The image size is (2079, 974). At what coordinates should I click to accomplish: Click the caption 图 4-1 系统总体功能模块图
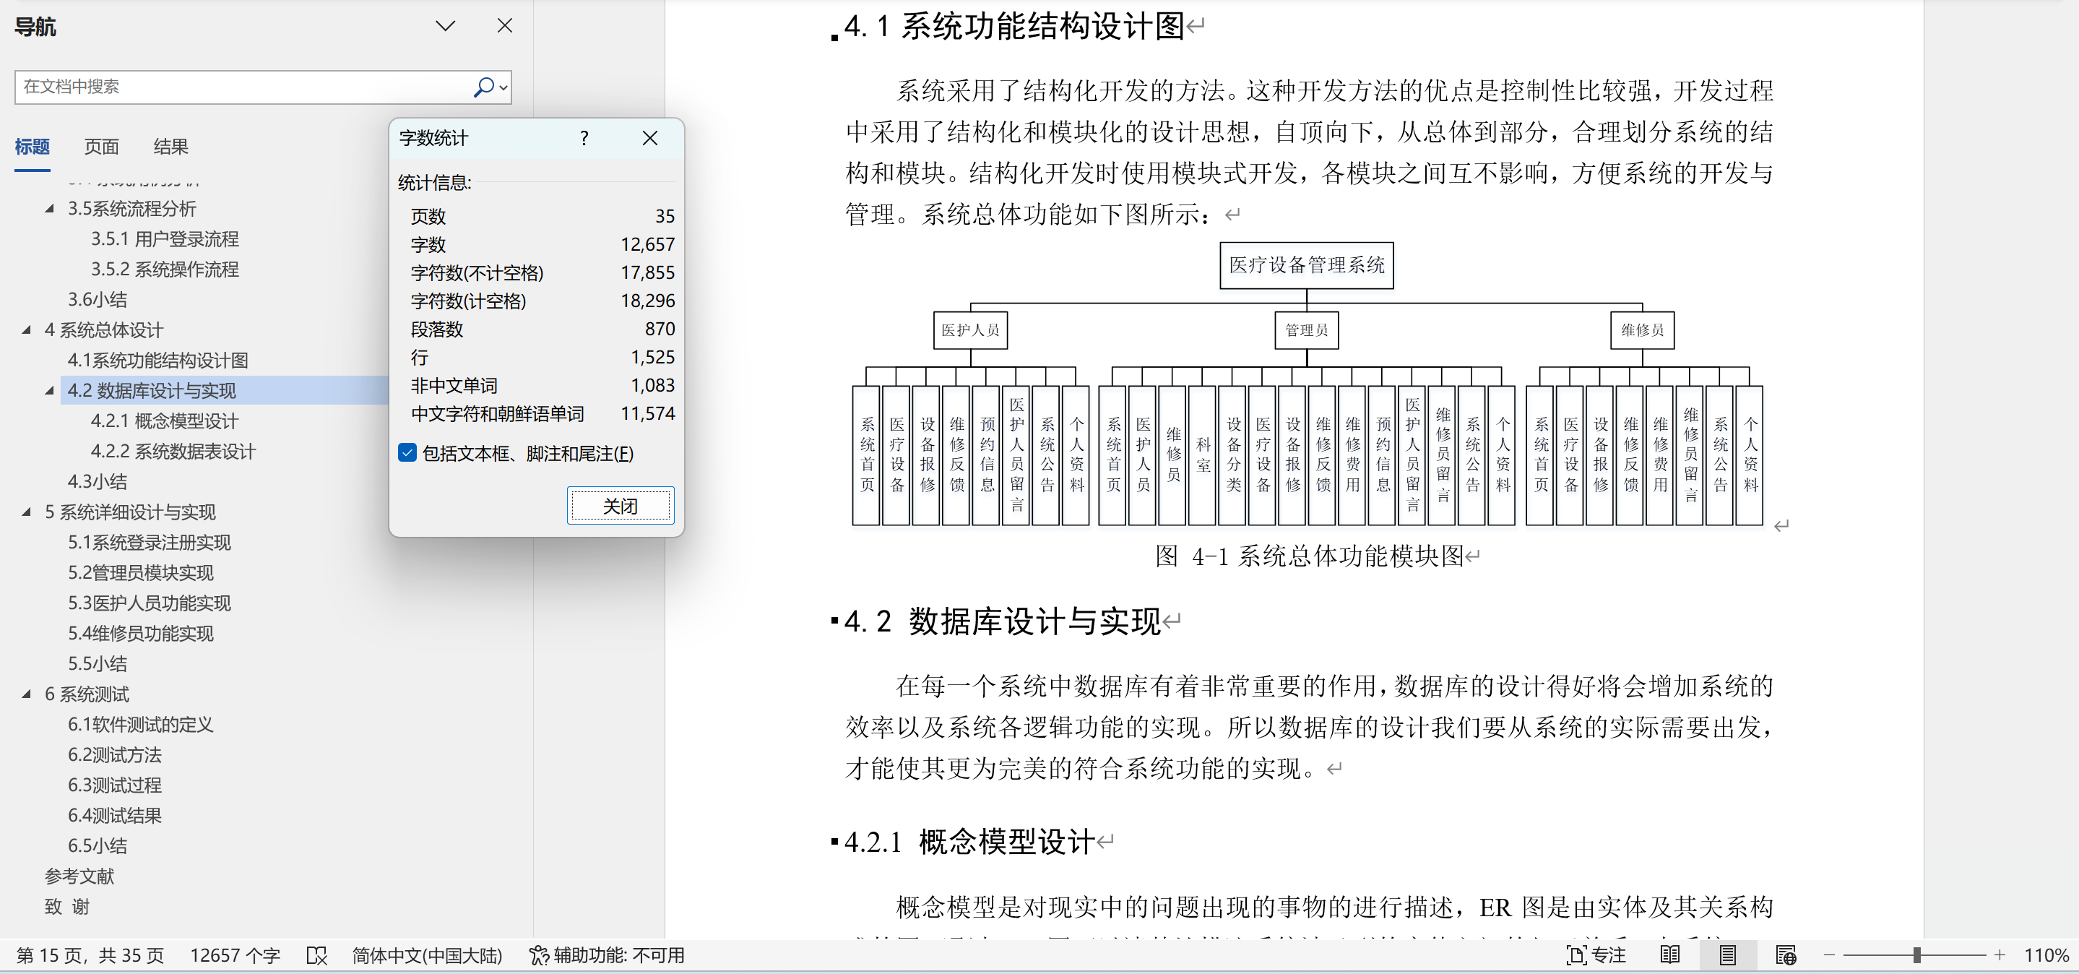pos(1310,556)
